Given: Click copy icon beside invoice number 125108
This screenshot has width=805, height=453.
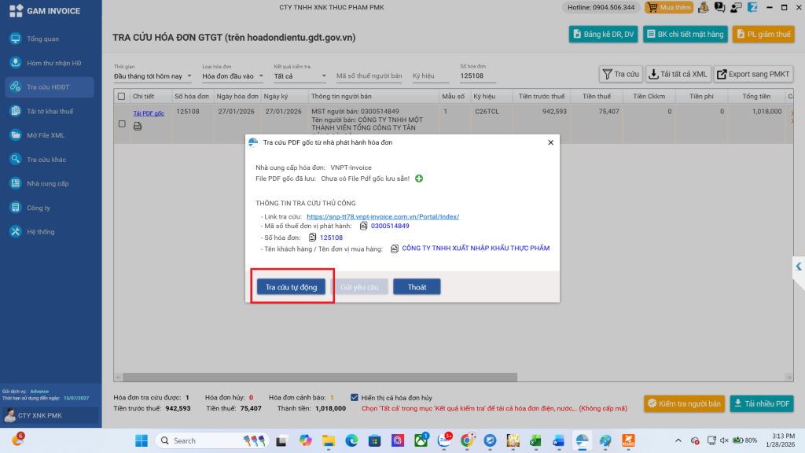Looking at the screenshot, I should pos(312,237).
